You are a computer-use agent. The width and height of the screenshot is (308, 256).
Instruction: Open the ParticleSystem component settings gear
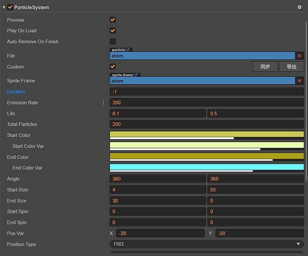(300, 7)
